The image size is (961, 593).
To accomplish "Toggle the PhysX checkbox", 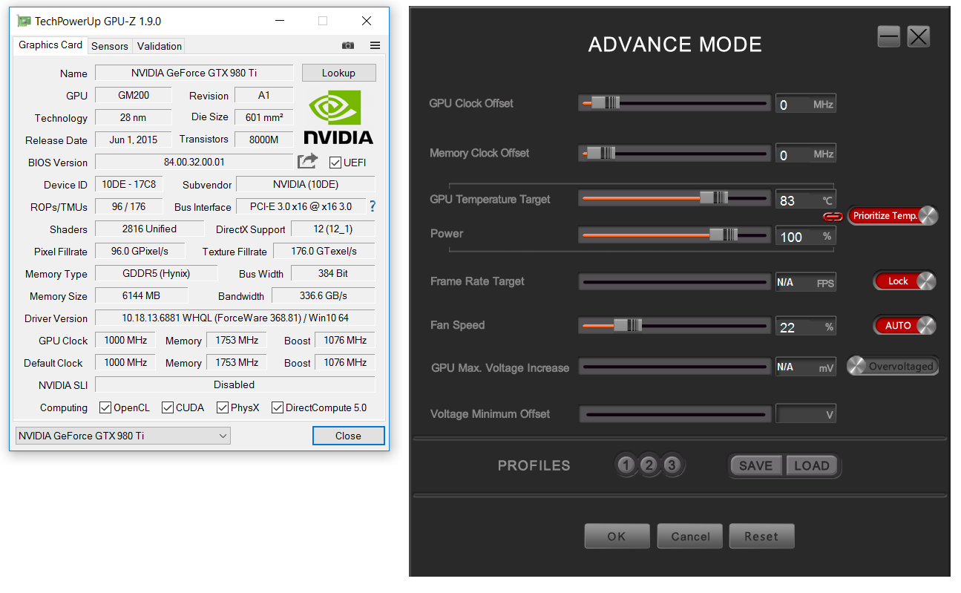I will [223, 407].
